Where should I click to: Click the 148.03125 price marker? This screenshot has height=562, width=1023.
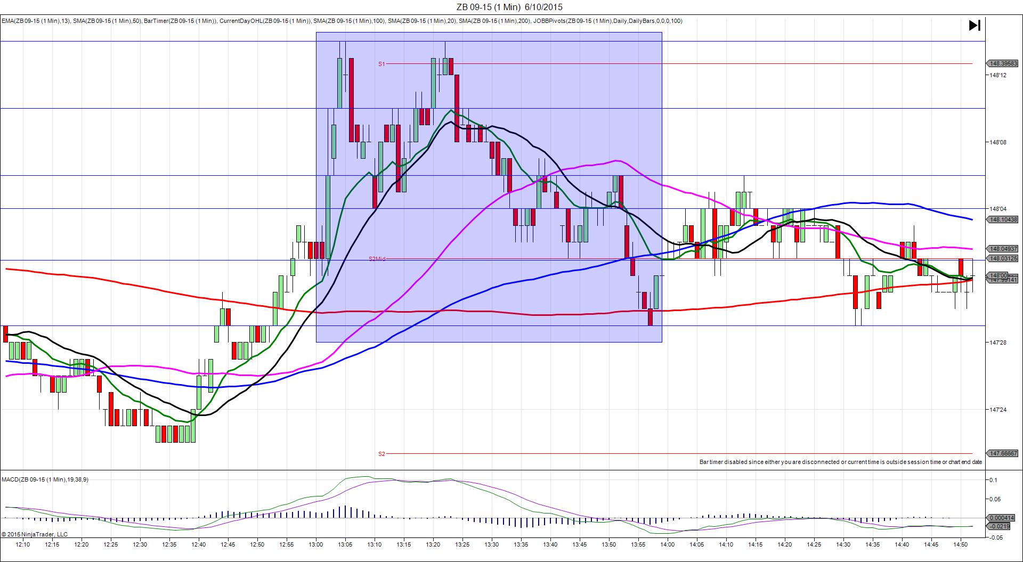pyautogui.click(x=1003, y=258)
